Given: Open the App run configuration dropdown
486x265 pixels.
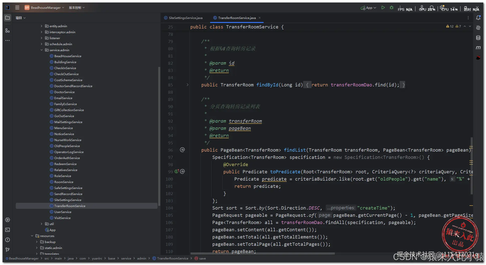Looking at the screenshot, I should (368, 8).
